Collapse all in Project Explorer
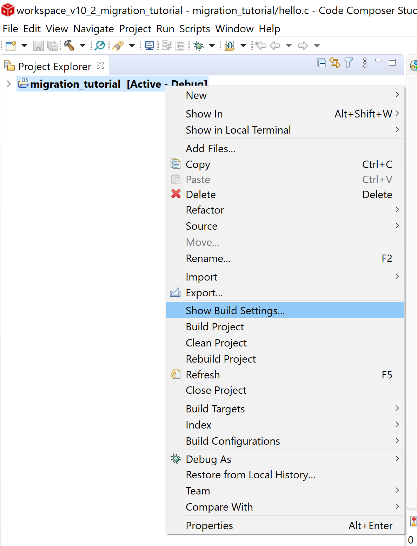417x546 pixels. [x=321, y=63]
